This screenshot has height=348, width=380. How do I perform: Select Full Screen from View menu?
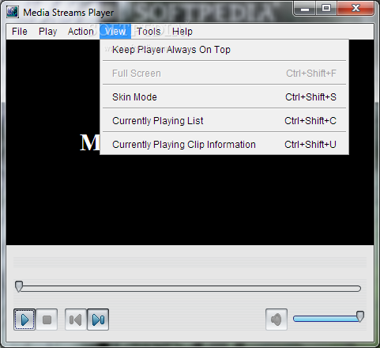pos(224,74)
